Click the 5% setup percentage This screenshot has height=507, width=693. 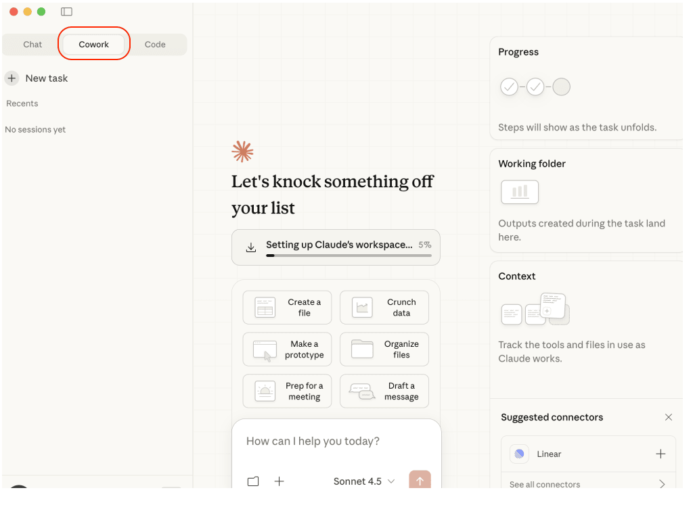[x=425, y=245]
